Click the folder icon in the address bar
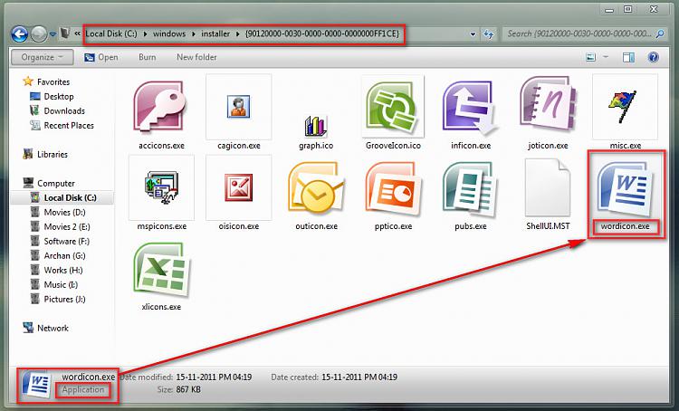Image resolution: width=679 pixels, height=411 pixels. click(64, 33)
